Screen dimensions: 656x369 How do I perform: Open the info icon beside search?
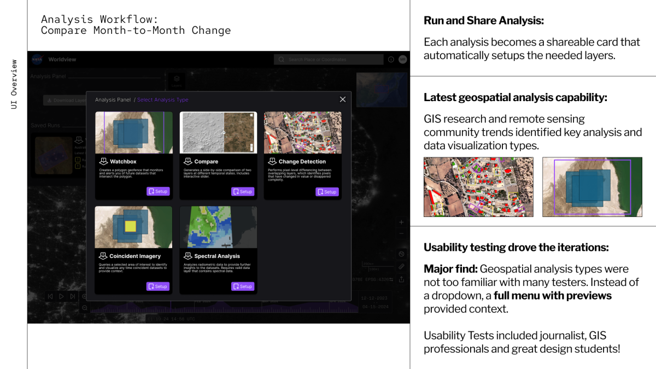point(391,60)
